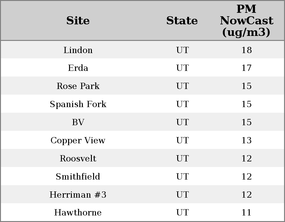
Task: Select the PM value 11 for Hawthorne
Action: [x=246, y=213]
